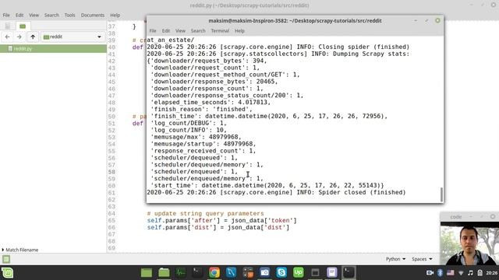The width and height of the screenshot is (499, 280).
Task: Open the Terminal menu in terminal window
Action: pos(220,31)
